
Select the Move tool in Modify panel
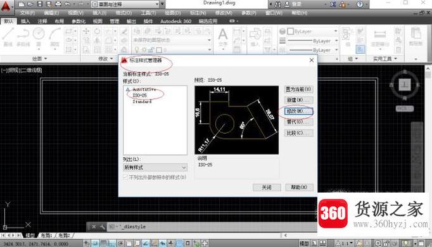point(86,31)
